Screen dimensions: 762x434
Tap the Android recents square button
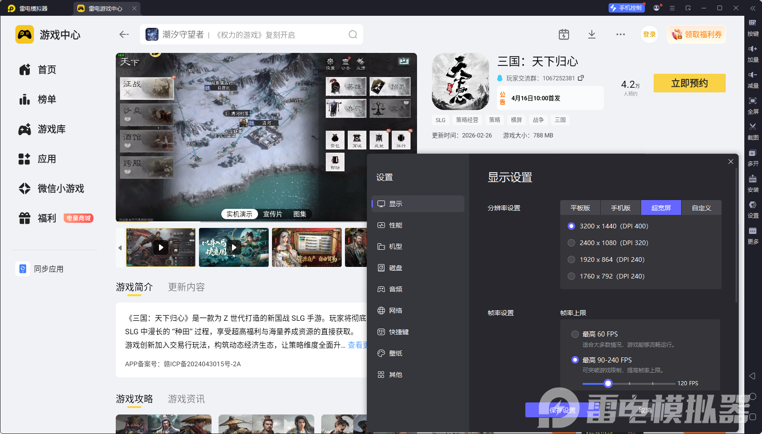tap(753, 417)
